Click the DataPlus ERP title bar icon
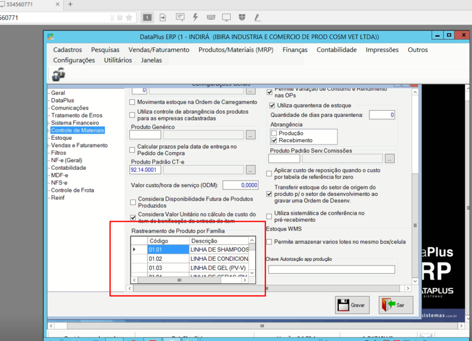This screenshot has height=341, width=472. coord(51,37)
